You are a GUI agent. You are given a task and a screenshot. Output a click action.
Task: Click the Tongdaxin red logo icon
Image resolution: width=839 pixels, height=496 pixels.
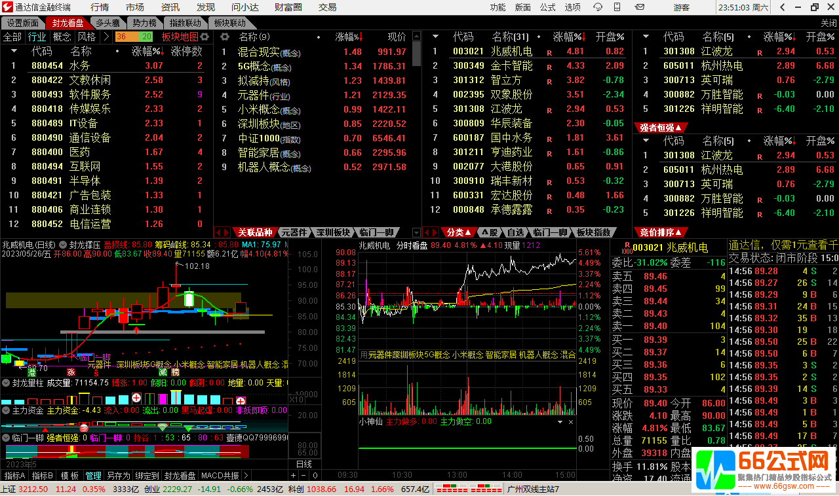pyautogui.click(x=8, y=7)
